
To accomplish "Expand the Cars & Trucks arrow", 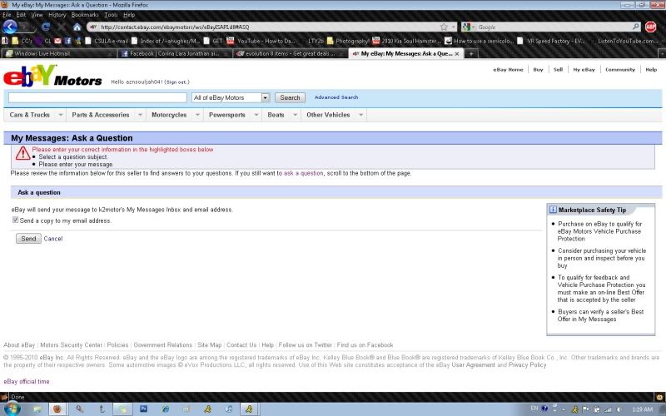I will pyautogui.click(x=60, y=115).
